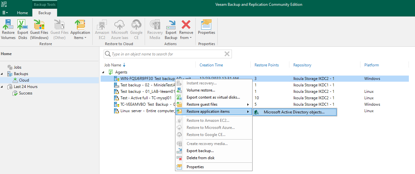Sort by the Restore Points column

(266, 65)
